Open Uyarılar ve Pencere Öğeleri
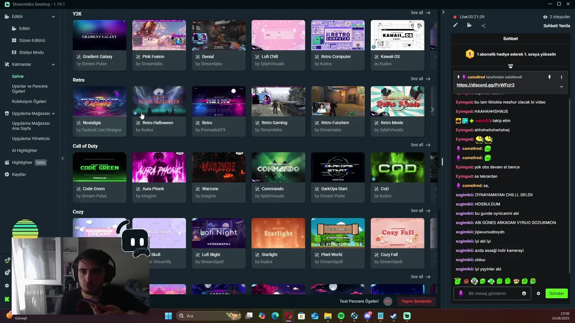Viewport: 575px width, 323px height. [30, 89]
